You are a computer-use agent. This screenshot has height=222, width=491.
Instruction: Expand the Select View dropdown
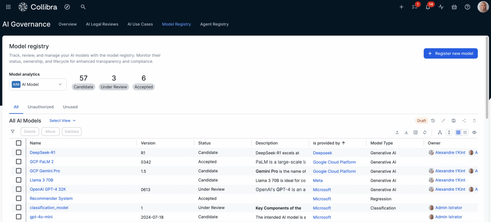[x=62, y=120]
